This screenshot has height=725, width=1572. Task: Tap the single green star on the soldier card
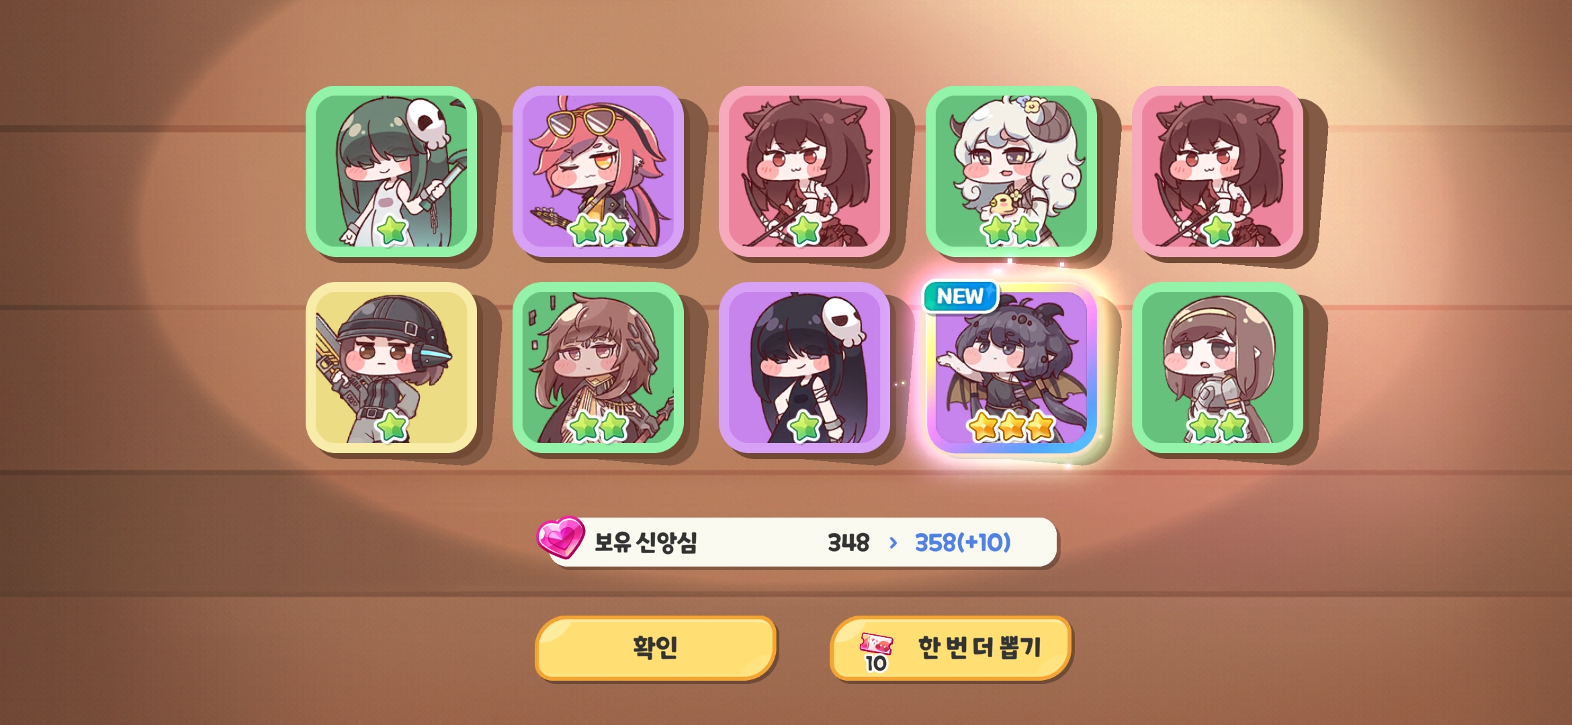pos(392,426)
